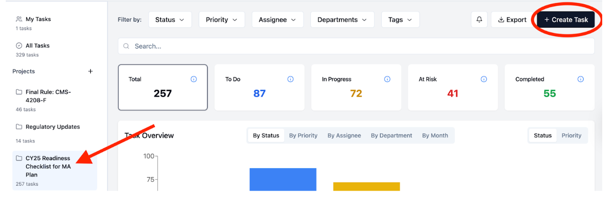Switch to By Status tab
Image resolution: width=607 pixels, height=202 pixels.
coord(266,135)
